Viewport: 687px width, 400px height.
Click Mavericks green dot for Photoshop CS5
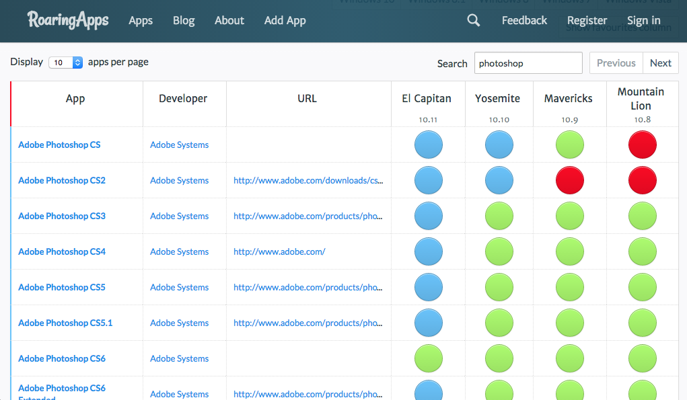(x=569, y=287)
